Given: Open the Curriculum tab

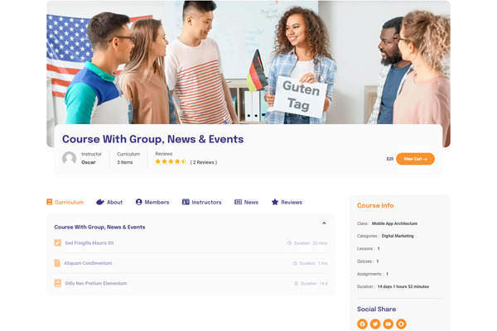Looking at the screenshot, I should pyautogui.click(x=65, y=202).
